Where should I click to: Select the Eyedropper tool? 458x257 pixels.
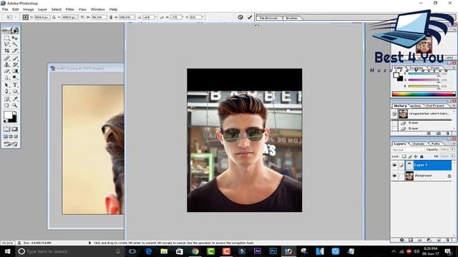pyautogui.click(x=15, y=99)
